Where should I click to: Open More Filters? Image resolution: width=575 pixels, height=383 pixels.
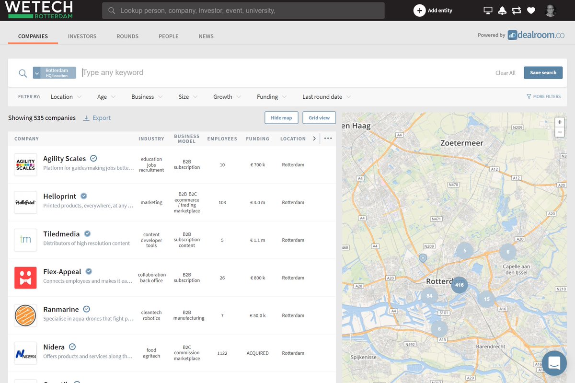[x=543, y=97]
